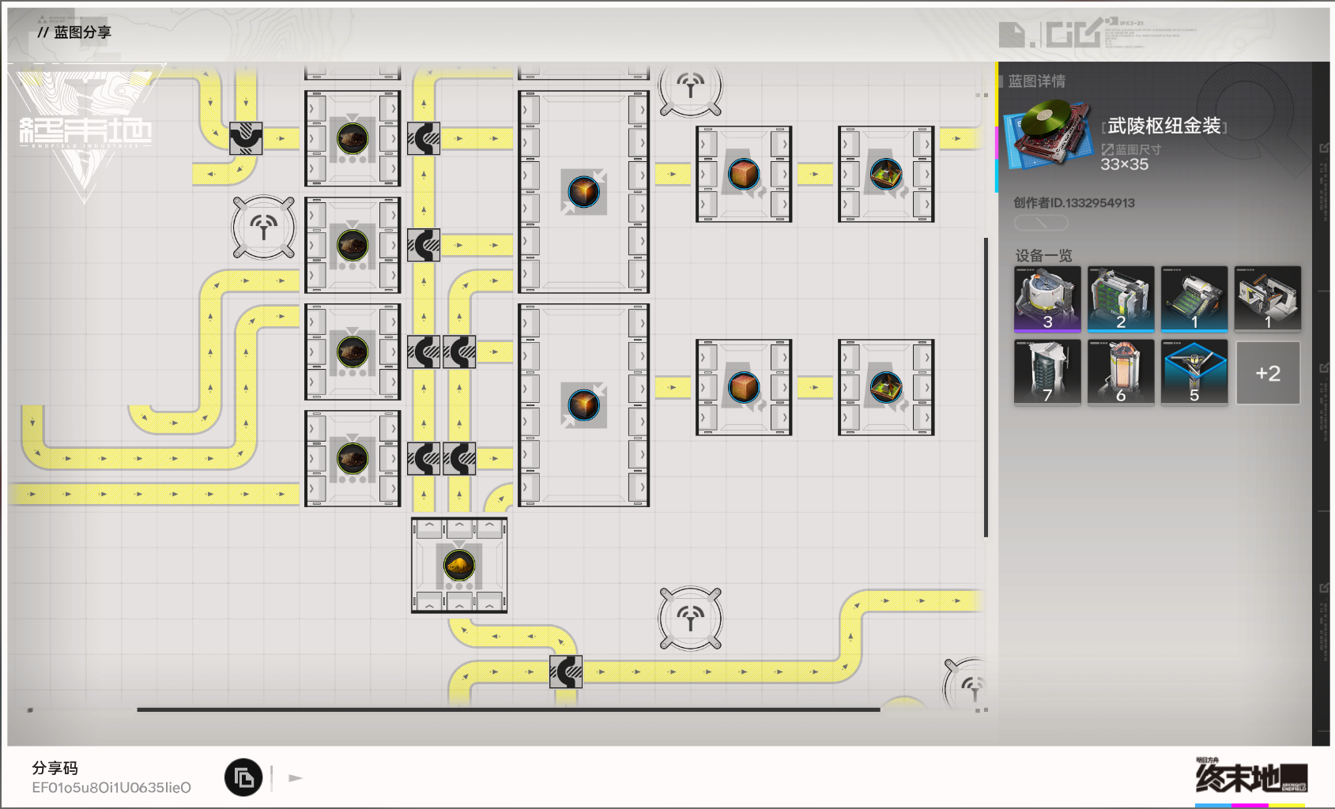Viewport: 1335px width, 809px height.
Task: Select the right bridge of the bottom-row bridge pair
Action: coord(459,458)
